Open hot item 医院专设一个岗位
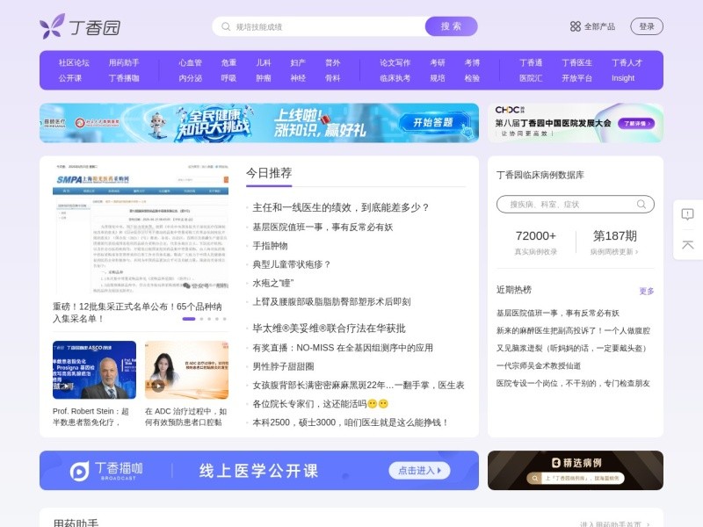703x527 pixels. pos(573,383)
